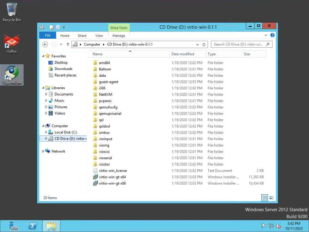Sort files by Name column header

pyautogui.click(x=128, y=54)
